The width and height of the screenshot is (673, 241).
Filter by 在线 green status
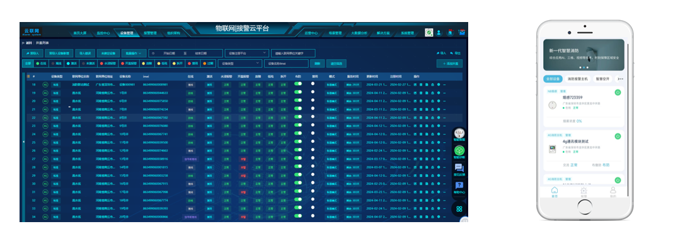[x=41, y=64]
